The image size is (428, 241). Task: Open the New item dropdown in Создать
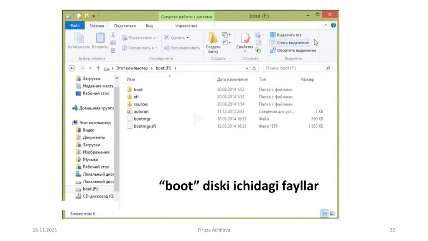[227, 35]
